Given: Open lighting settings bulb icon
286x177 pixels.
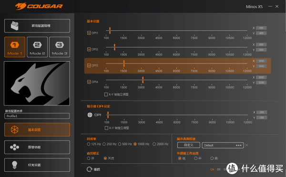Looking at the screenshot, I should 14,165.
